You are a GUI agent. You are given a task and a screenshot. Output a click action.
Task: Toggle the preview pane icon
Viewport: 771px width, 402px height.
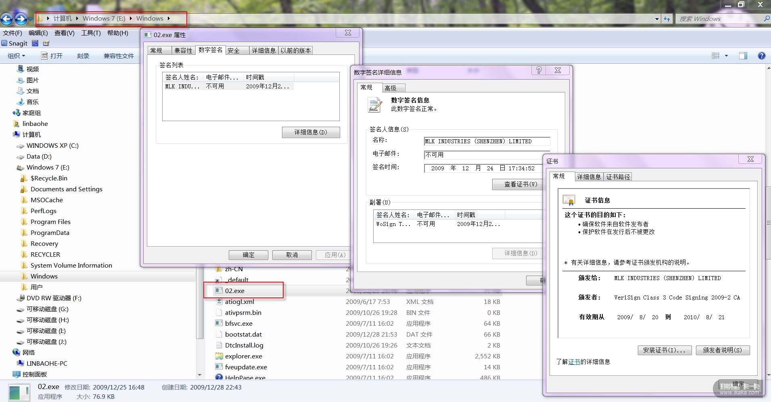pos(743,56)
